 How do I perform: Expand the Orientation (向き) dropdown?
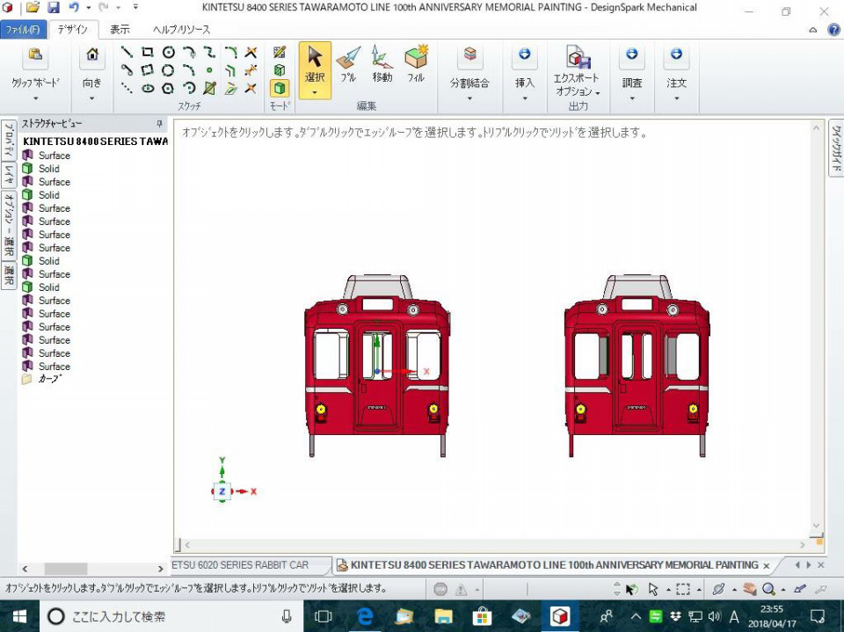click(x=92, y=98)
